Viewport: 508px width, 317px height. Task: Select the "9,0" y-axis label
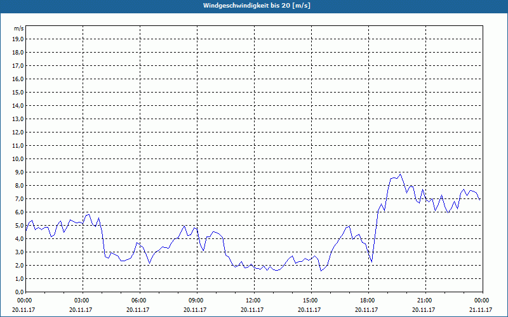click(19, 172)
